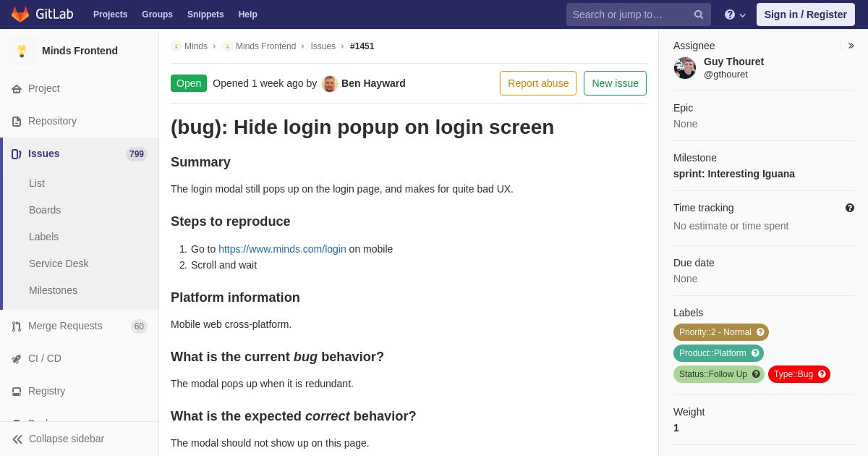The height and width of the screenshot is (456, 868).
Task: Click Guy Thouret's assignee avatar
Action: point(685,68)
